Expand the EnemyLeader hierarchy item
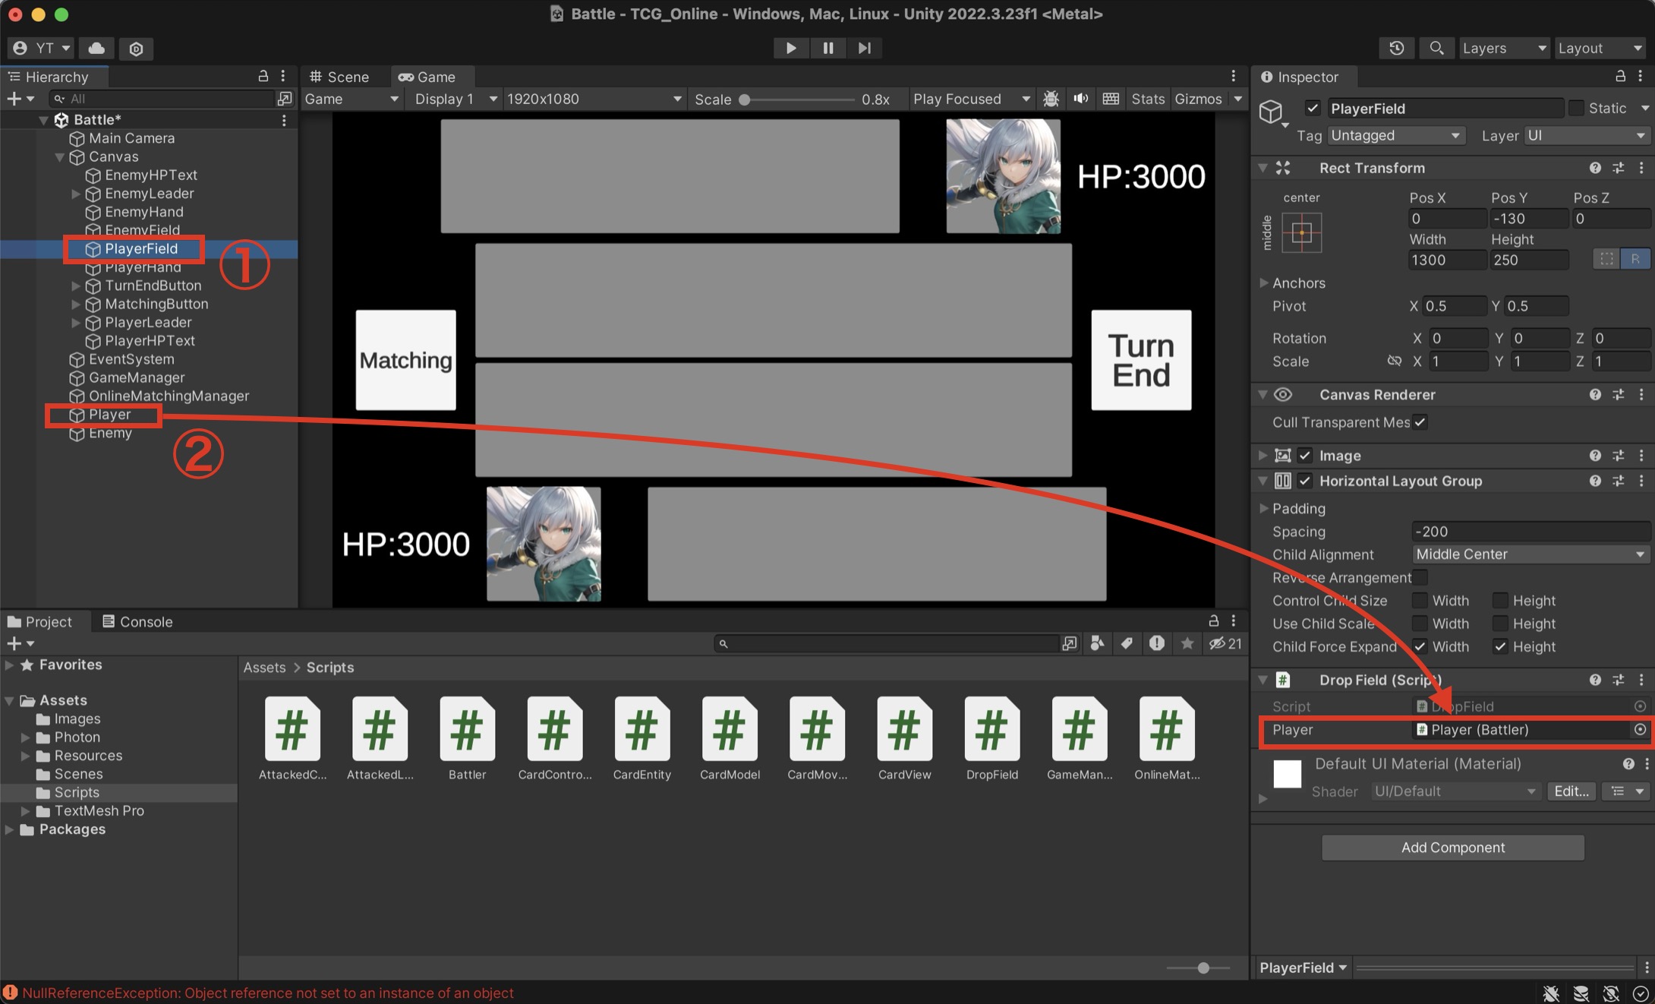 point(76,194)
